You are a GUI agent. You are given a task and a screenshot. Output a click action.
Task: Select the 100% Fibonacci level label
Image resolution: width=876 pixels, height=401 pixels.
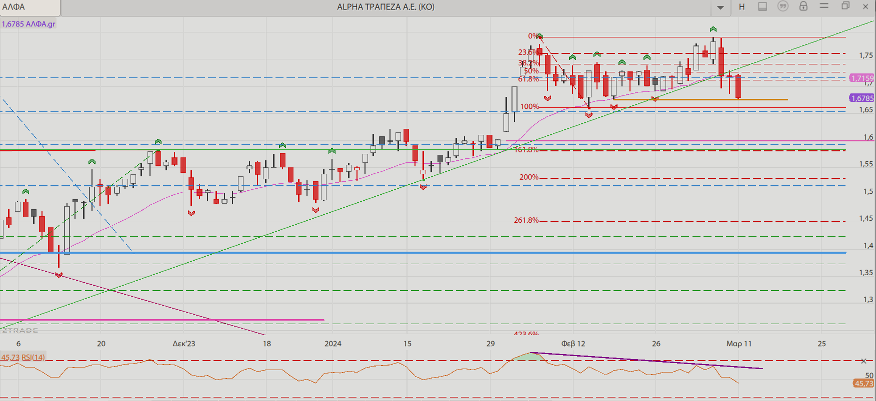click(x=529, y=106)
